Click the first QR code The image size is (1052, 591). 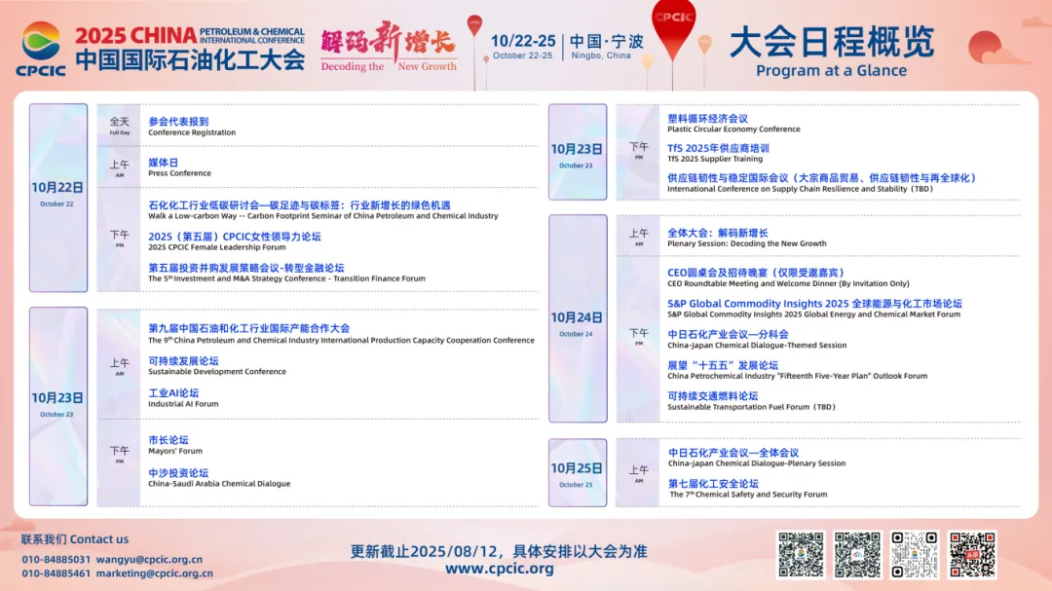801,555
